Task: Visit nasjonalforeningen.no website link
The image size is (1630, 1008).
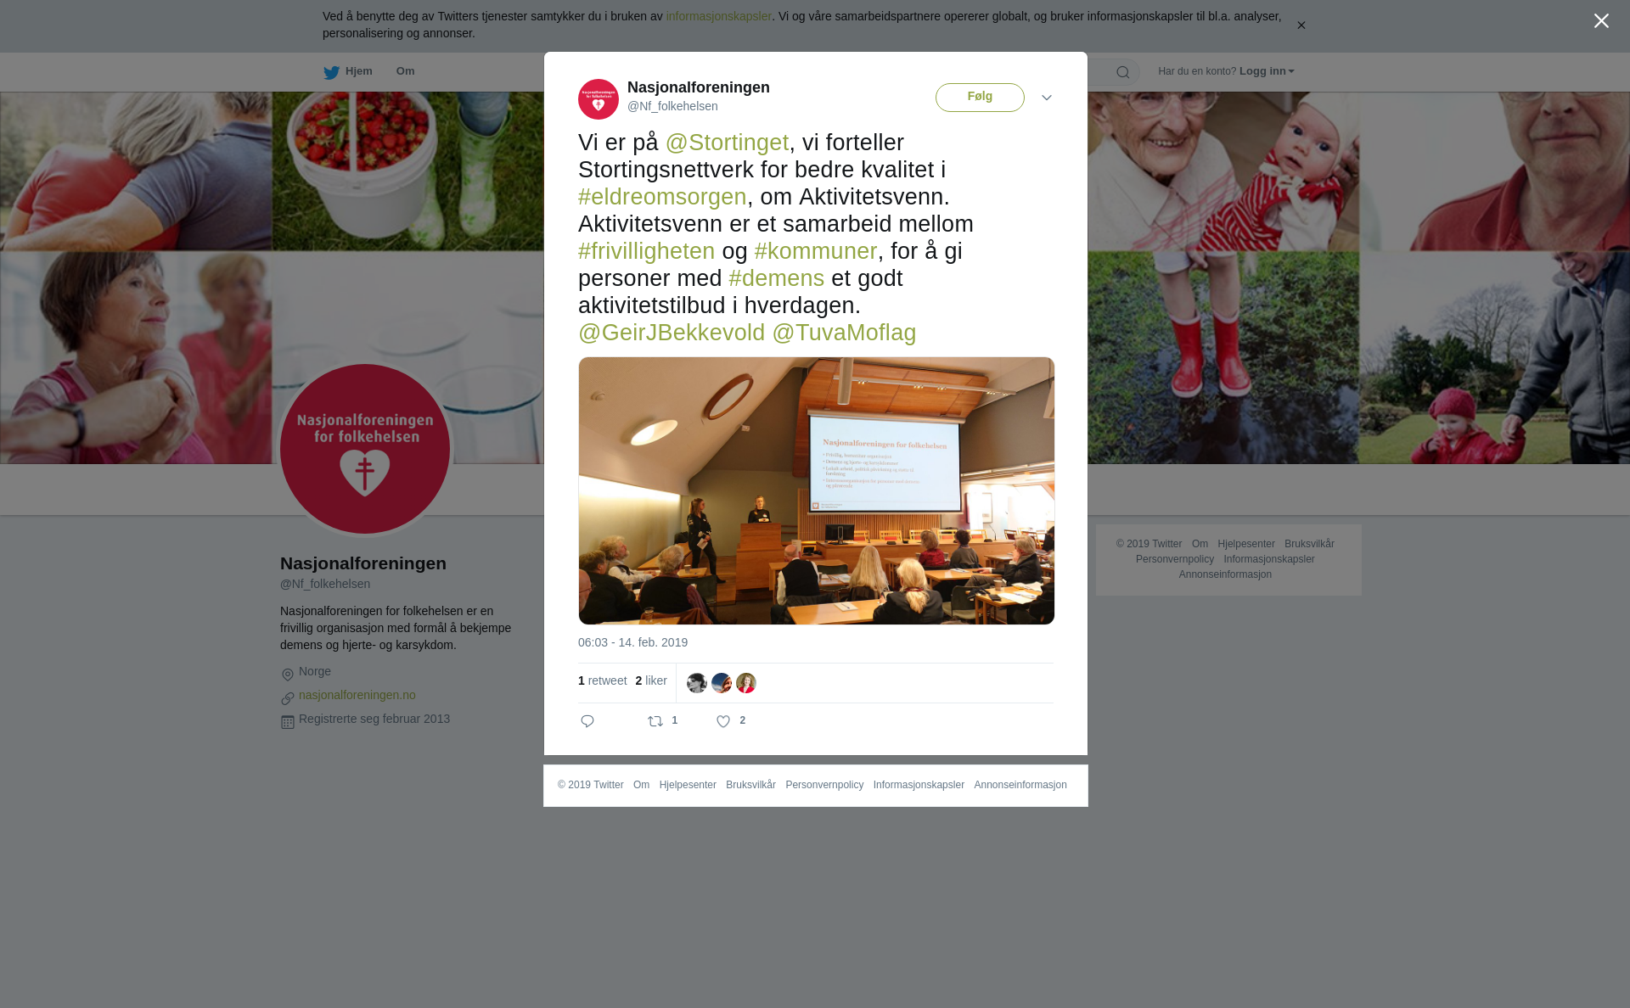Action: point(357,695)
